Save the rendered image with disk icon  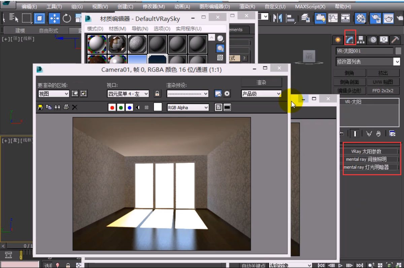point(40,107)
